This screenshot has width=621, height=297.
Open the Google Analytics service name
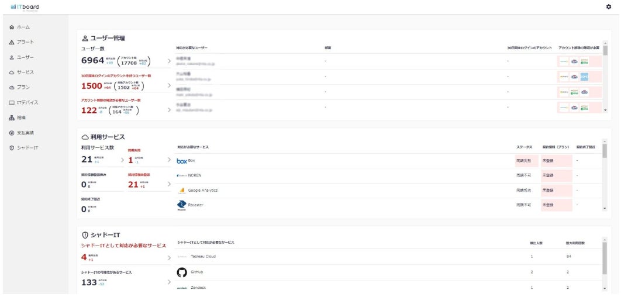tap(203, 191)
